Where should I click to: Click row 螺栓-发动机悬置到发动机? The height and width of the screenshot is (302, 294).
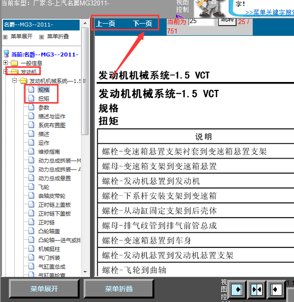(196, 181)
